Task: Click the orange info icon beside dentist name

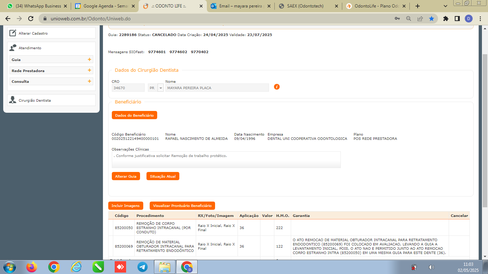Action: tap(277, 87)
